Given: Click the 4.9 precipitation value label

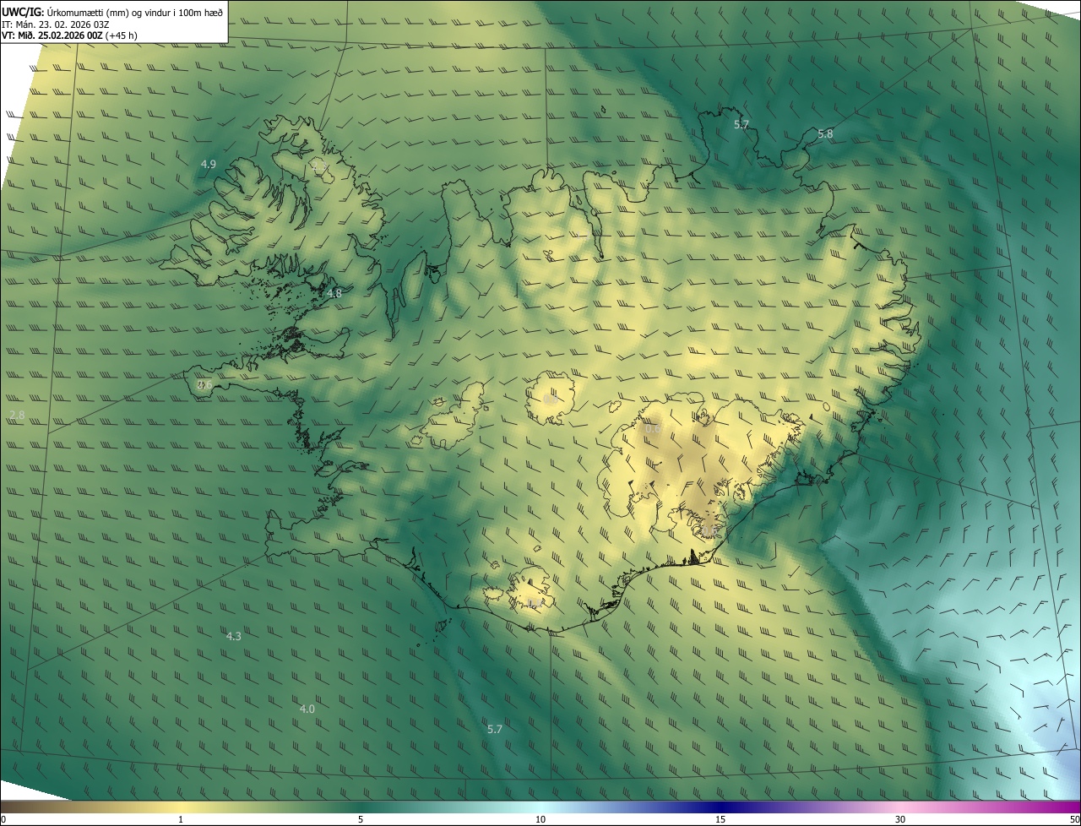Looking at the screenshot, I should click(209, 164).
